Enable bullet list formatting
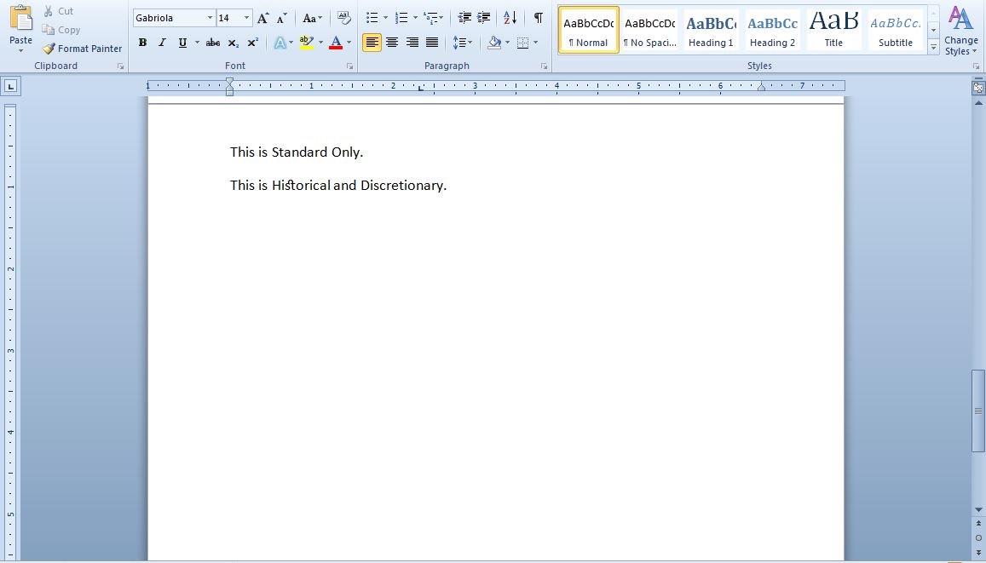This screenshot has height=563, width=986. click(370, 16)
